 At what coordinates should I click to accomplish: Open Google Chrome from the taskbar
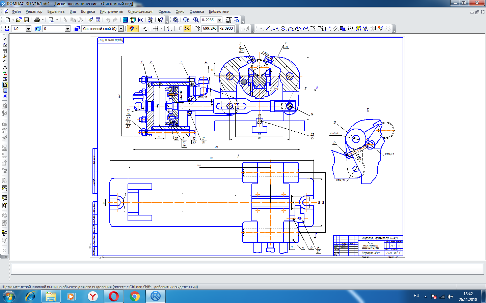point(134,296)
